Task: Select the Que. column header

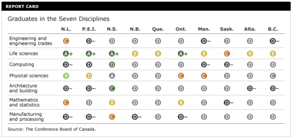Action: click(158, 29)
